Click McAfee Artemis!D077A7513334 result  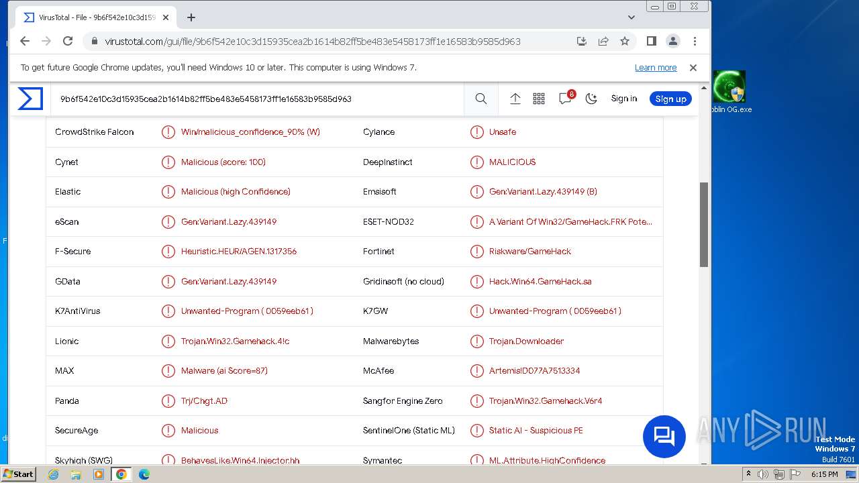coord(535,371)
